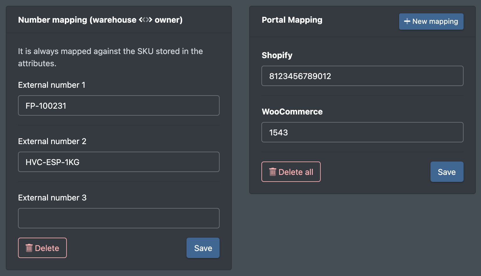Click the Number mapping panel title text

click(100, 20)
